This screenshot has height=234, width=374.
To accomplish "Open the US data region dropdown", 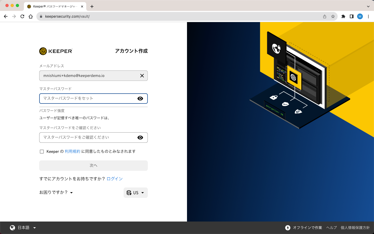I will [x=136, y=193].
